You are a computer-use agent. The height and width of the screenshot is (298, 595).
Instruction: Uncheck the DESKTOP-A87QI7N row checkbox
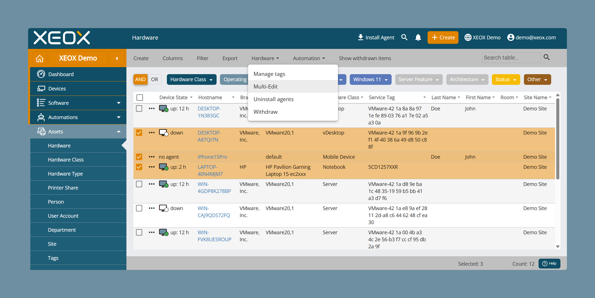pyautogui.click(x=139, y=133)
